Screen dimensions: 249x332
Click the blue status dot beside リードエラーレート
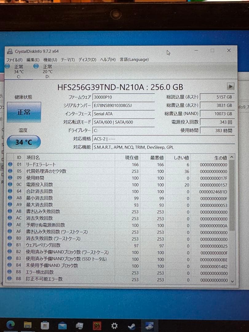10,165
